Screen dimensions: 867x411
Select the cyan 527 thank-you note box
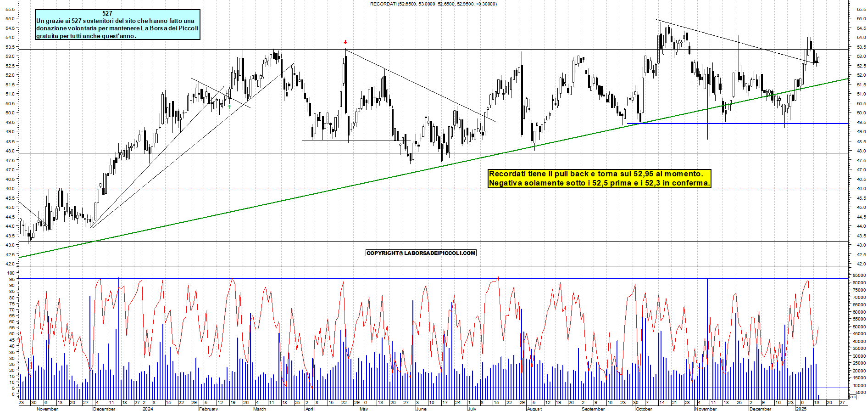(x=118, y=25)
